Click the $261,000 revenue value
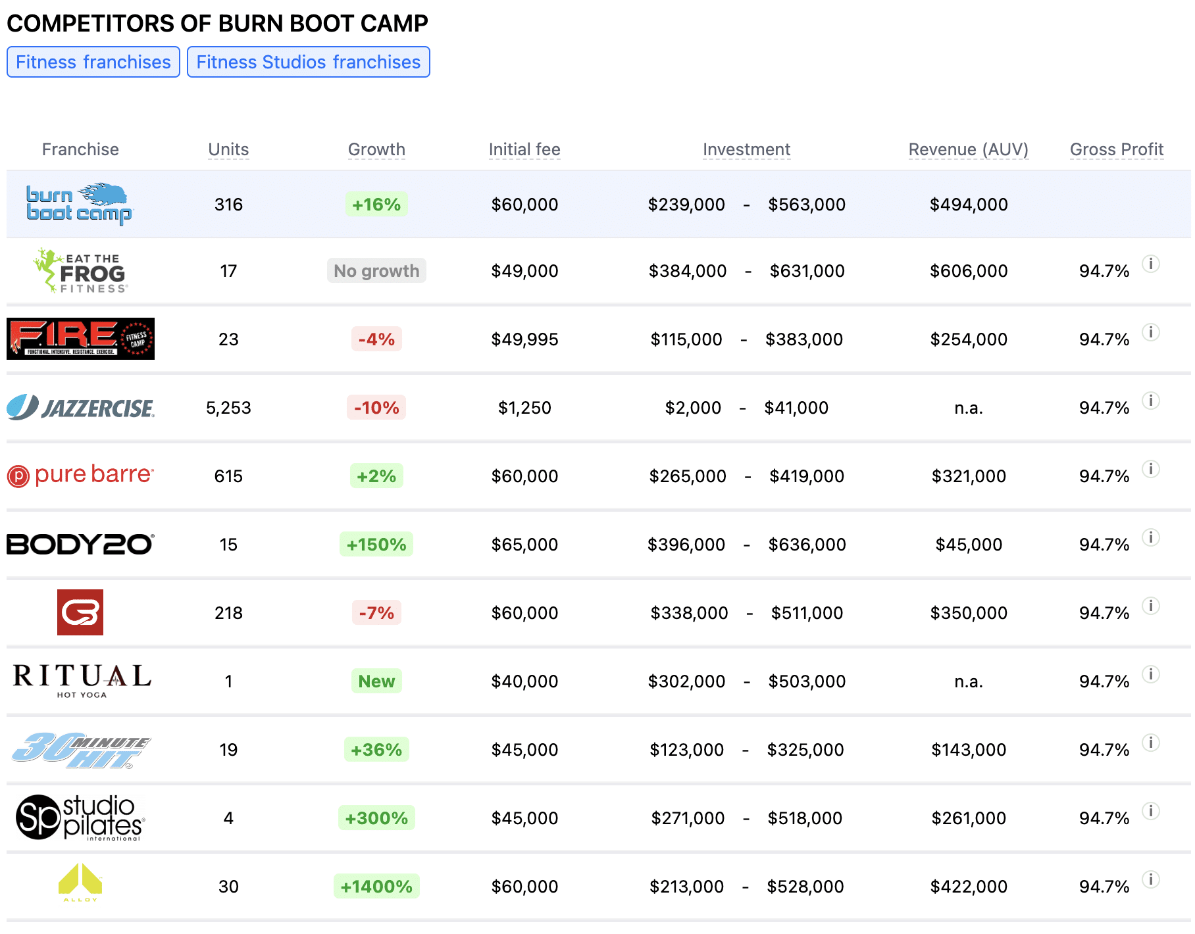 [969, 818]
